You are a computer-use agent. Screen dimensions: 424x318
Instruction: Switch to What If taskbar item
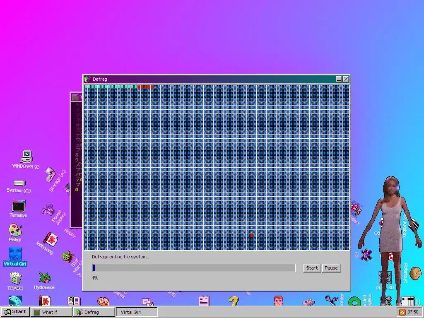51,312
